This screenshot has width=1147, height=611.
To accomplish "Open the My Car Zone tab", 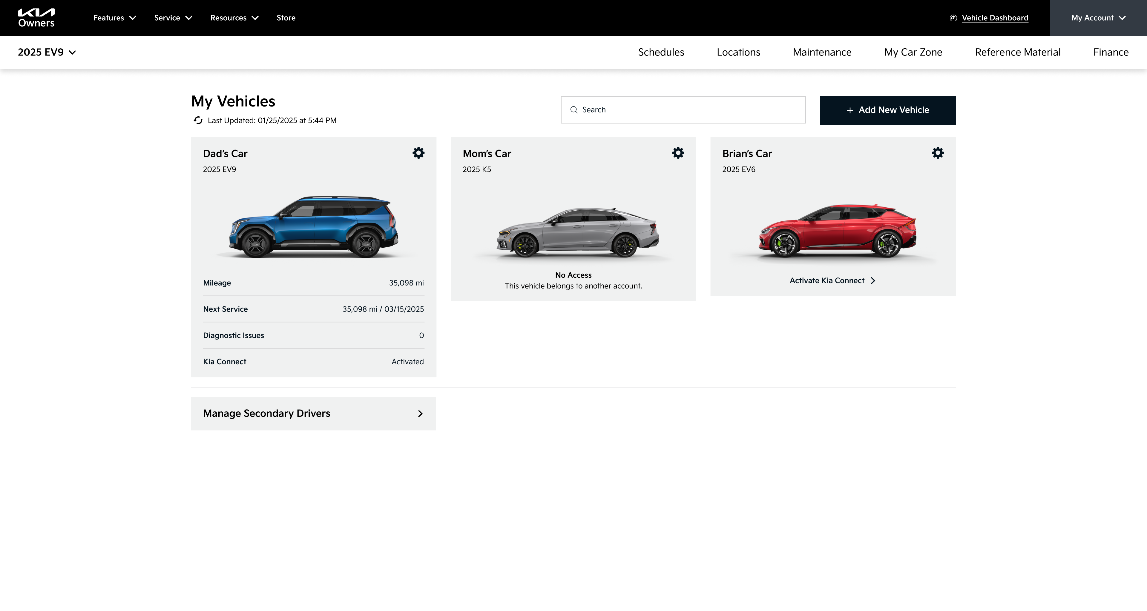I will (913, 53).
